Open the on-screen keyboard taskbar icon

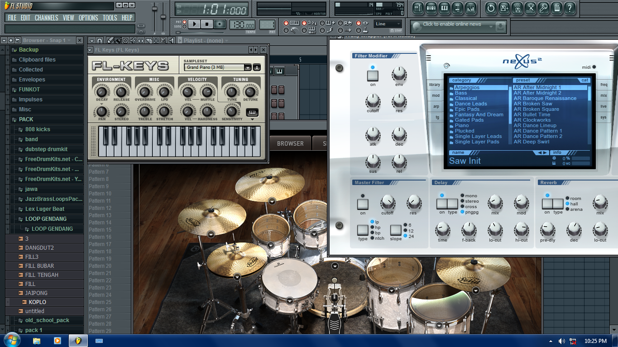[99, 341]
